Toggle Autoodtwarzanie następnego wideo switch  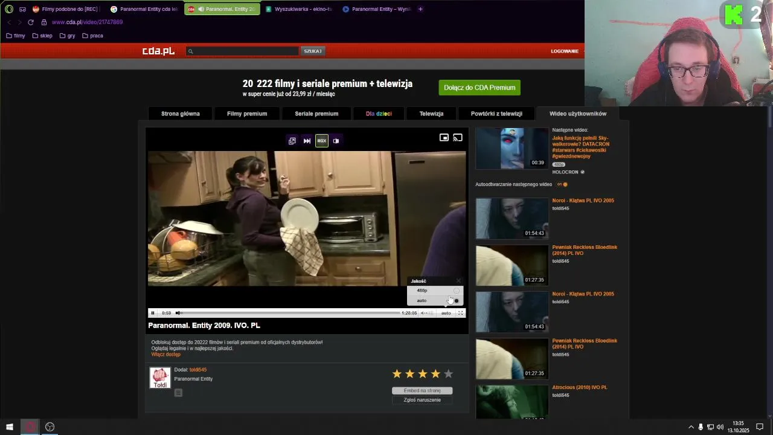click(562, 184)
